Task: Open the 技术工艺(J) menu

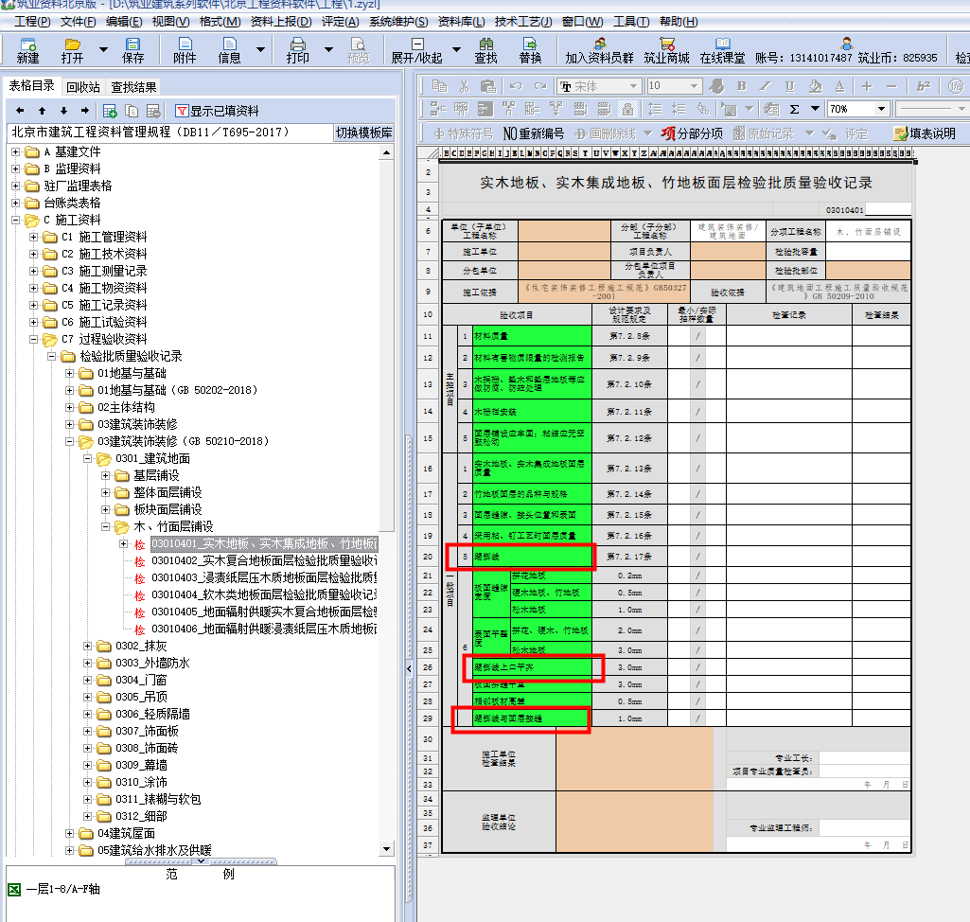Action: click(522, 22)
